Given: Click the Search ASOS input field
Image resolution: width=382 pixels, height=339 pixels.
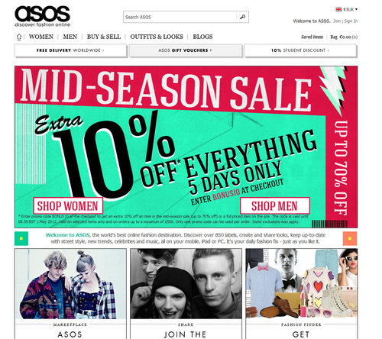Looking at the screenshot, I should (180, 17).
